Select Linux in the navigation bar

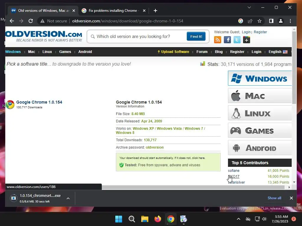click(x=47, y=52)
